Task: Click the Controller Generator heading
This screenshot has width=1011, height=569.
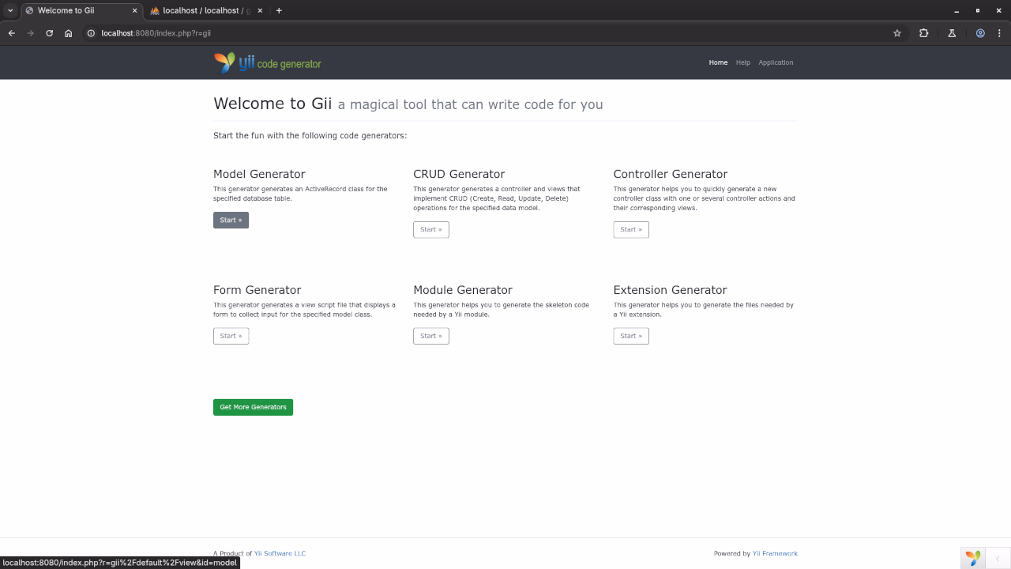Action: point(671,174)
